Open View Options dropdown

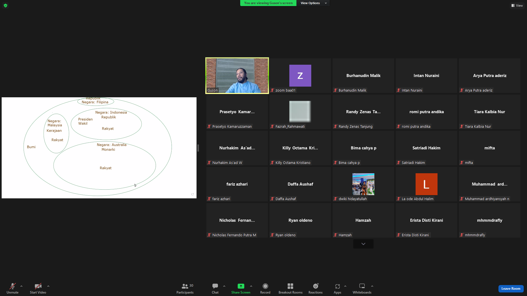point(313,3)
